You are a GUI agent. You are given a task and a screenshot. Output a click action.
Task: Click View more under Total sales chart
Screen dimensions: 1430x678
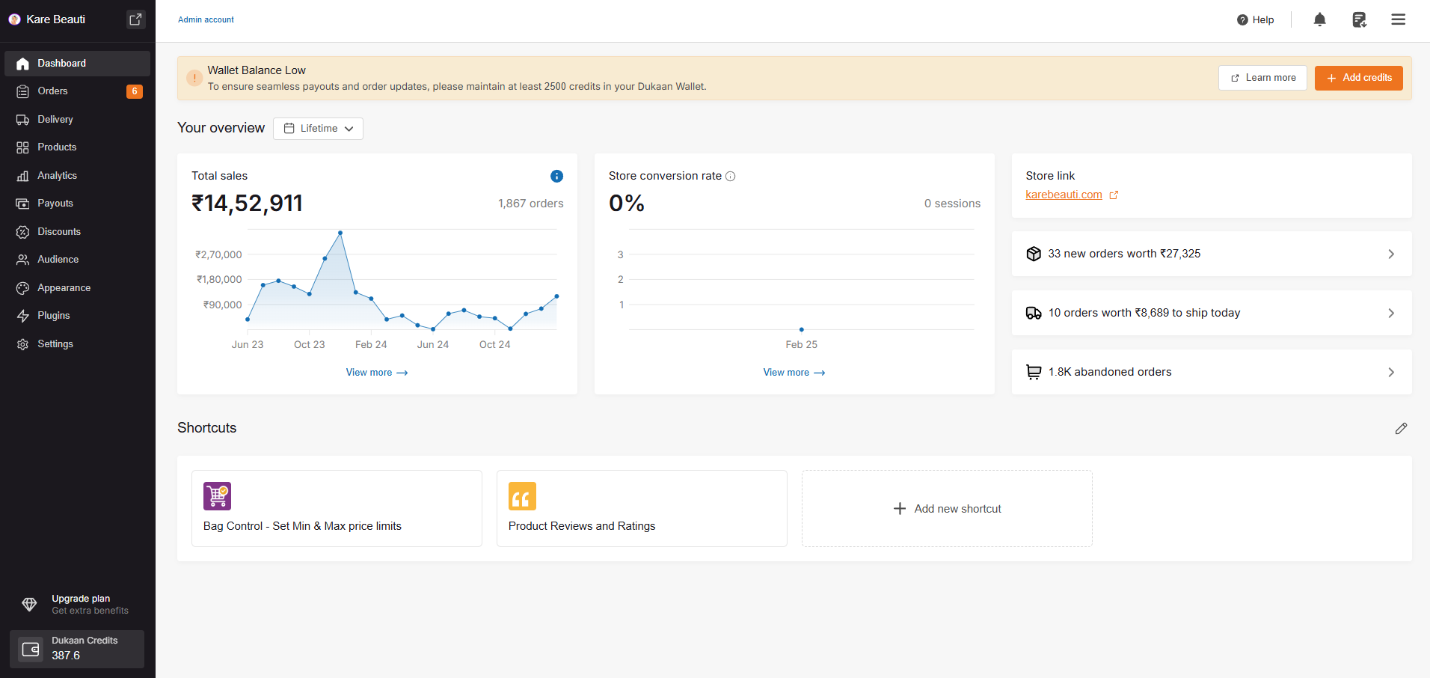coord(376,373)
